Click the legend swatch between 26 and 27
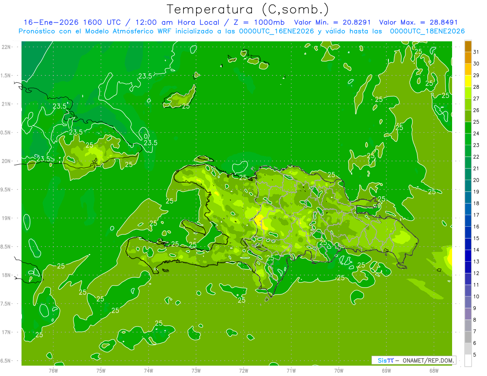This screenshot has width=487, height=376. pyautogui.click(x=468, y=104)
